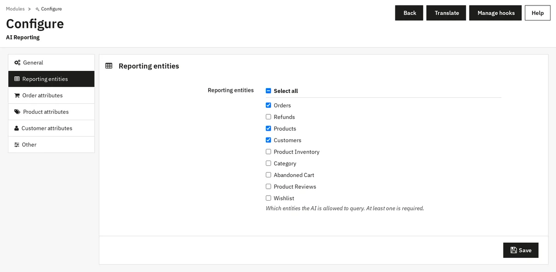Click the Category label text

point(285,164)
